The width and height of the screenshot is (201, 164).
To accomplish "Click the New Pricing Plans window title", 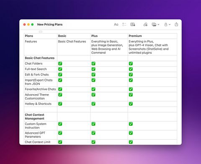I will [x=50, y=24].
